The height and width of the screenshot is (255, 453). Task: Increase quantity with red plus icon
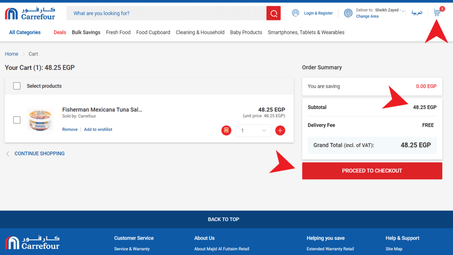point(280,131)
